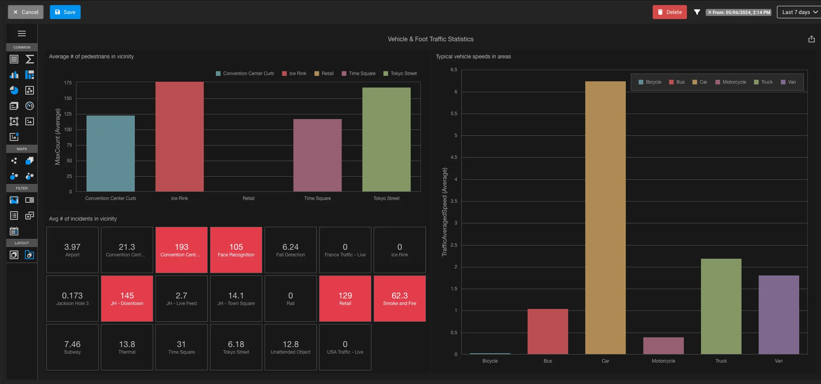Screen dimensions: 821x384
Task: Toggle Ice Rink series in pedestrian legend
Action: click(294, 74)
